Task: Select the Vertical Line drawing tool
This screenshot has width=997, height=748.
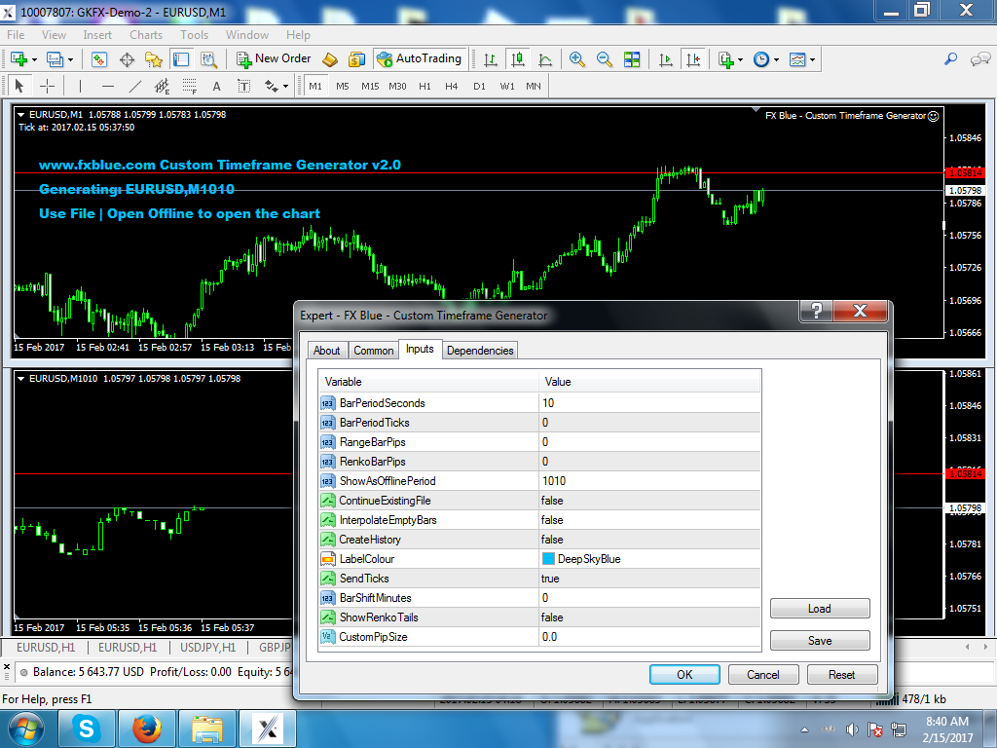Action: (80, 86)
